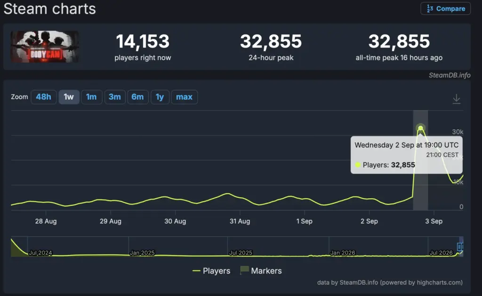Viewport: 482px width, 296px height.
Task: Toggle the Players legend series
Action: [211, 271]
